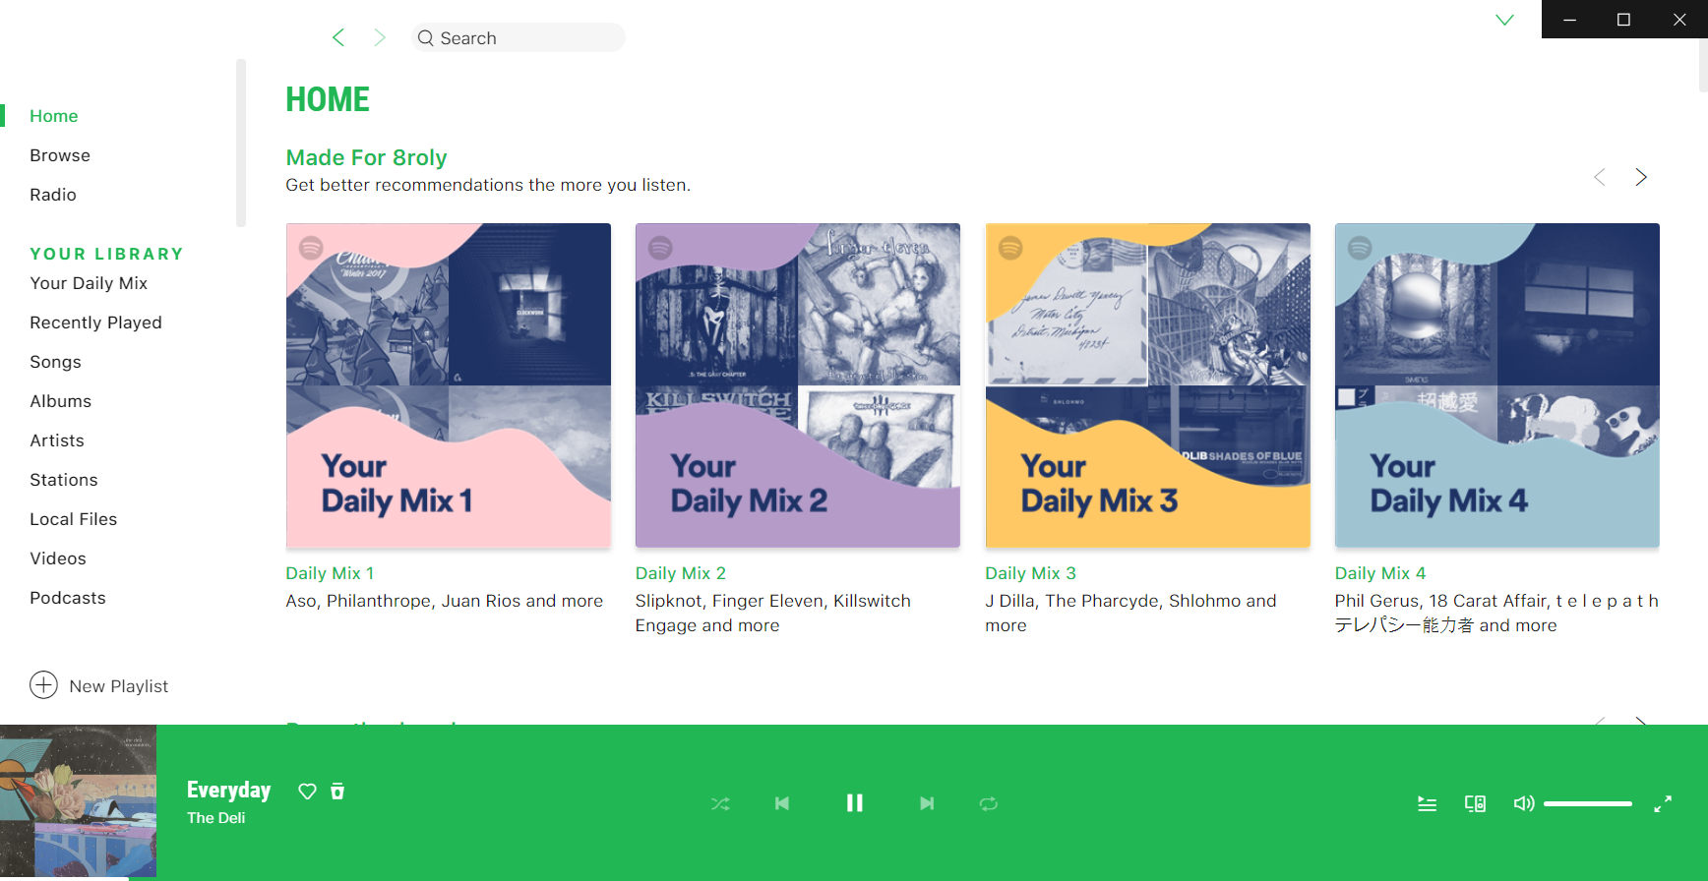Click the Spotify logo on Daily Mix 3

coord(1010,248)
